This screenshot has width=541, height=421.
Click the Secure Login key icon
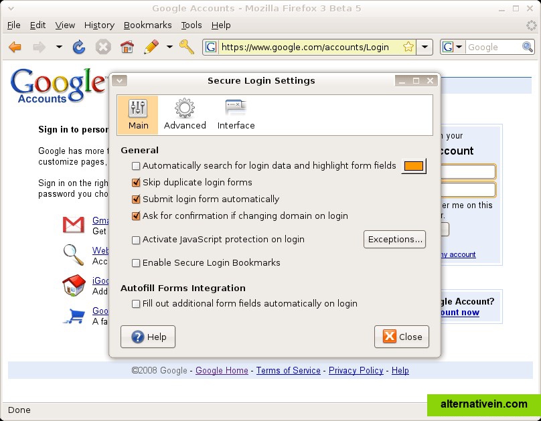pos(187,47)
